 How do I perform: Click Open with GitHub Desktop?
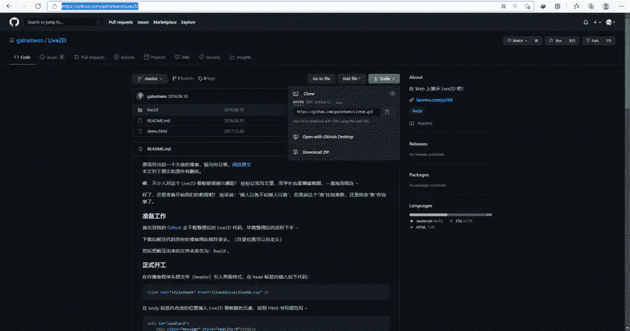(328, 137)
